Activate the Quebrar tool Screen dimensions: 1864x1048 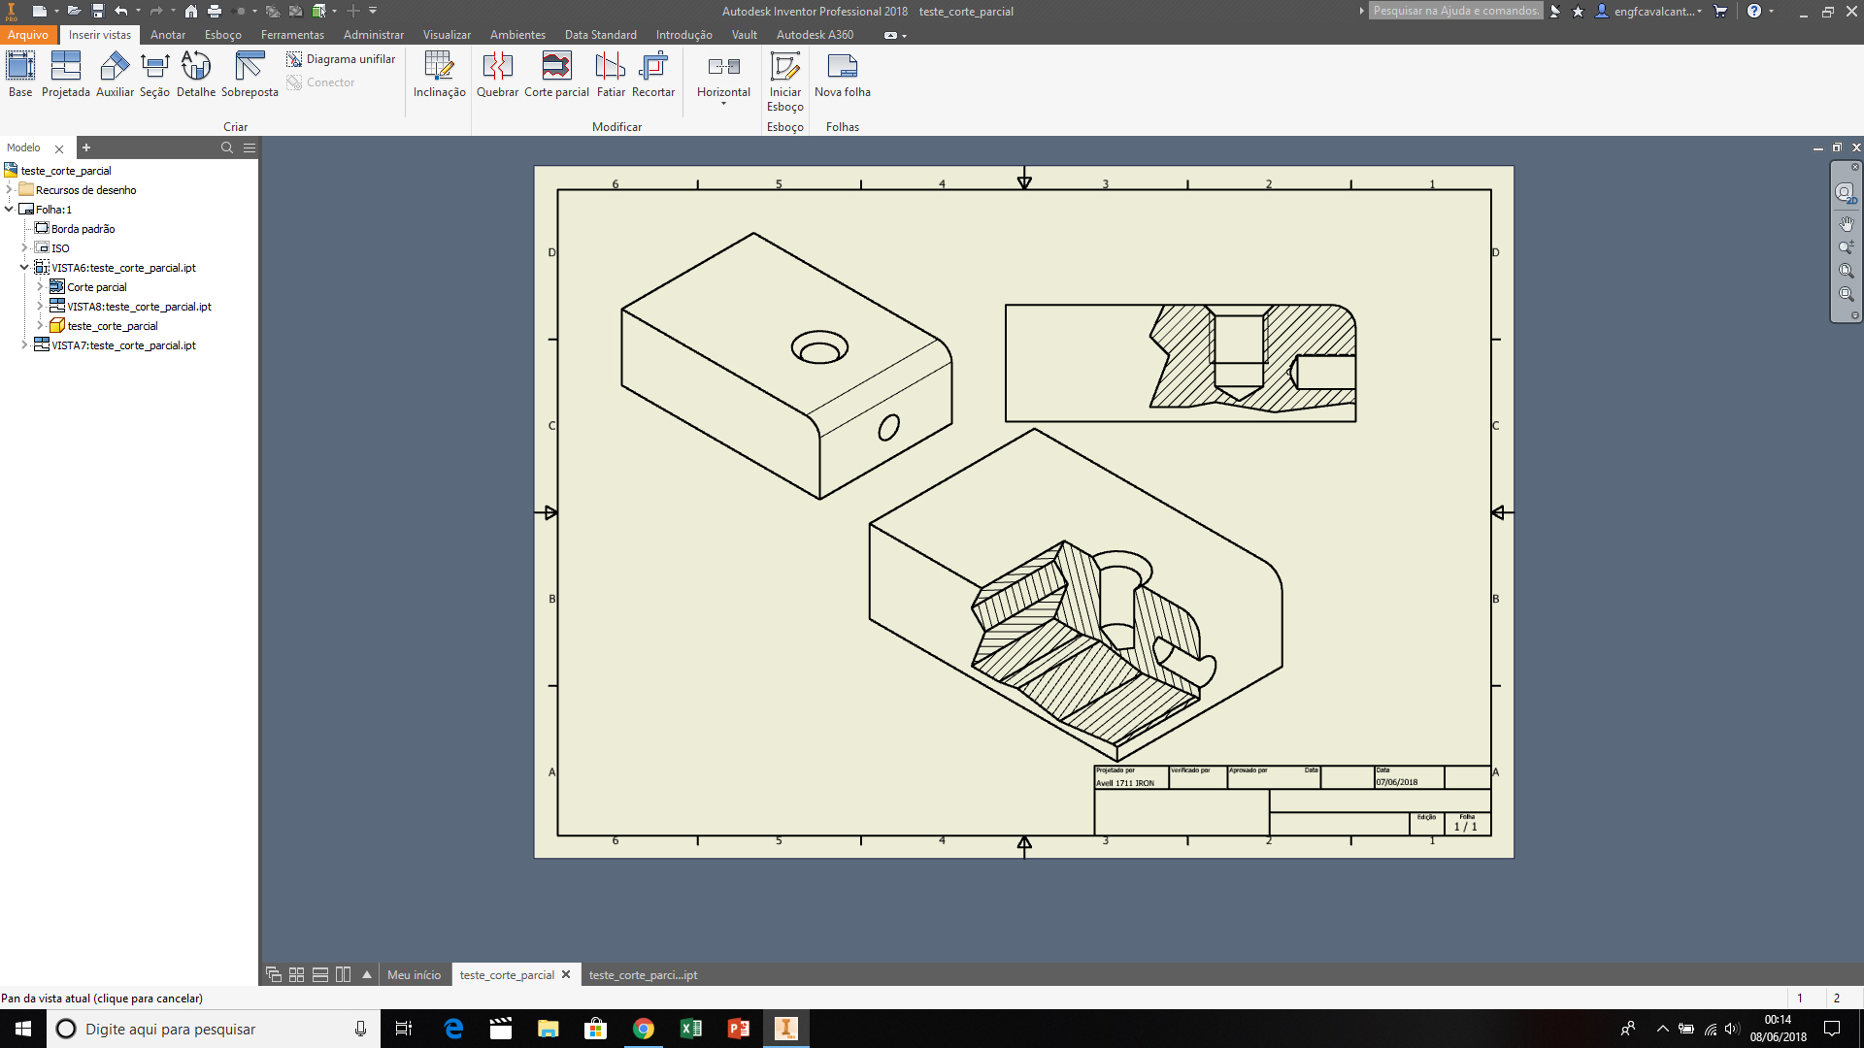[x=498, y=73]
